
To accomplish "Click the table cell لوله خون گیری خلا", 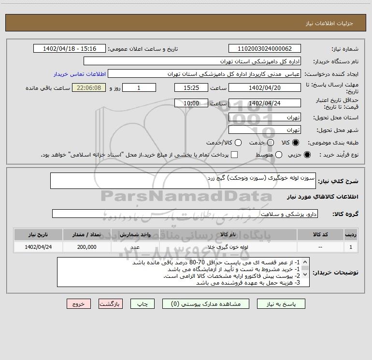I will click(x=228, y=247).
